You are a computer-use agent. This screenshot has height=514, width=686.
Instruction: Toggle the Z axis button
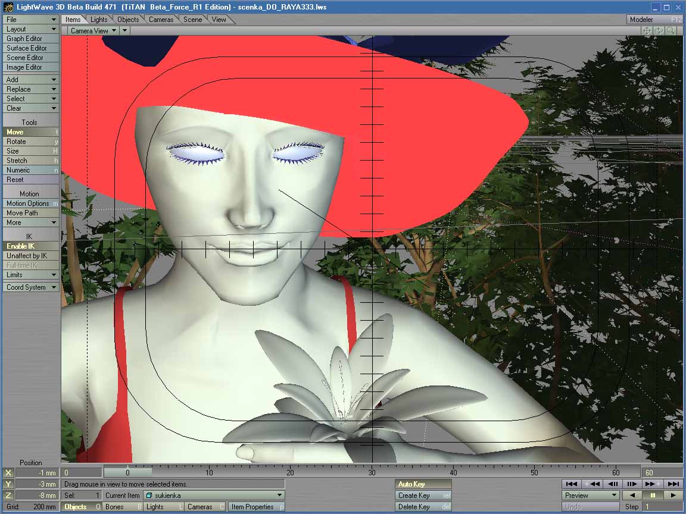click(x=8, y=495)
